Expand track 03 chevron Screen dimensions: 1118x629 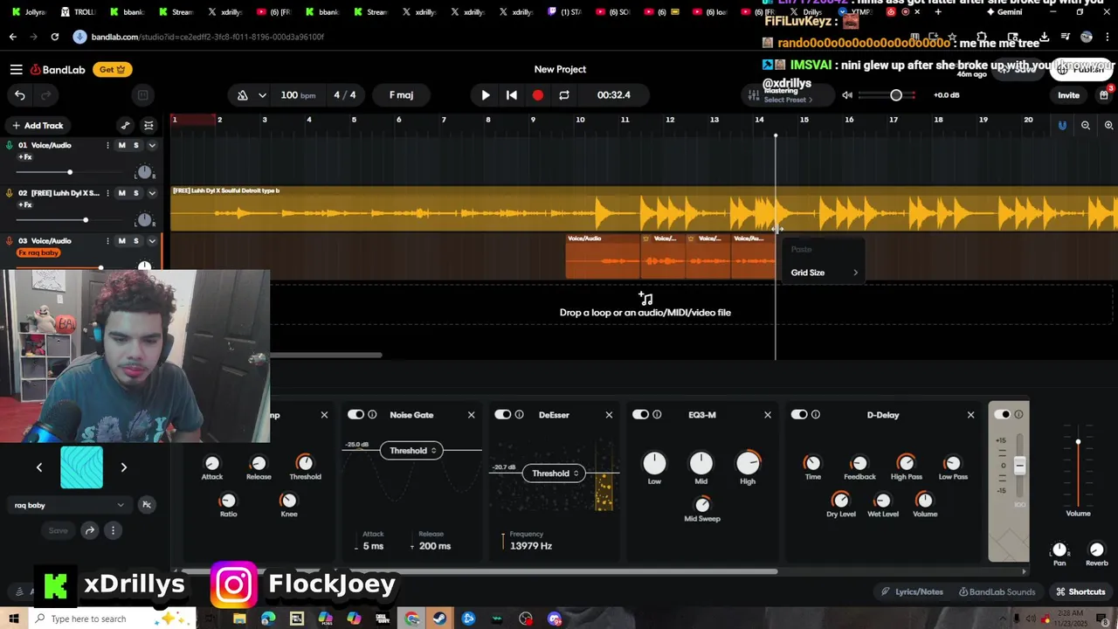(x=151, y=241)
